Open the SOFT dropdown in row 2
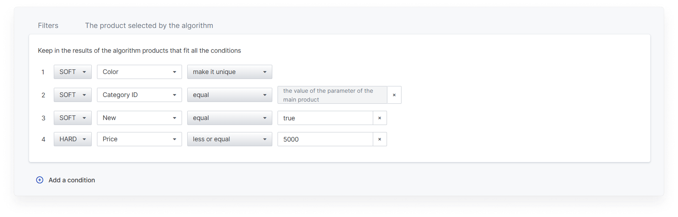 (73, 95)
